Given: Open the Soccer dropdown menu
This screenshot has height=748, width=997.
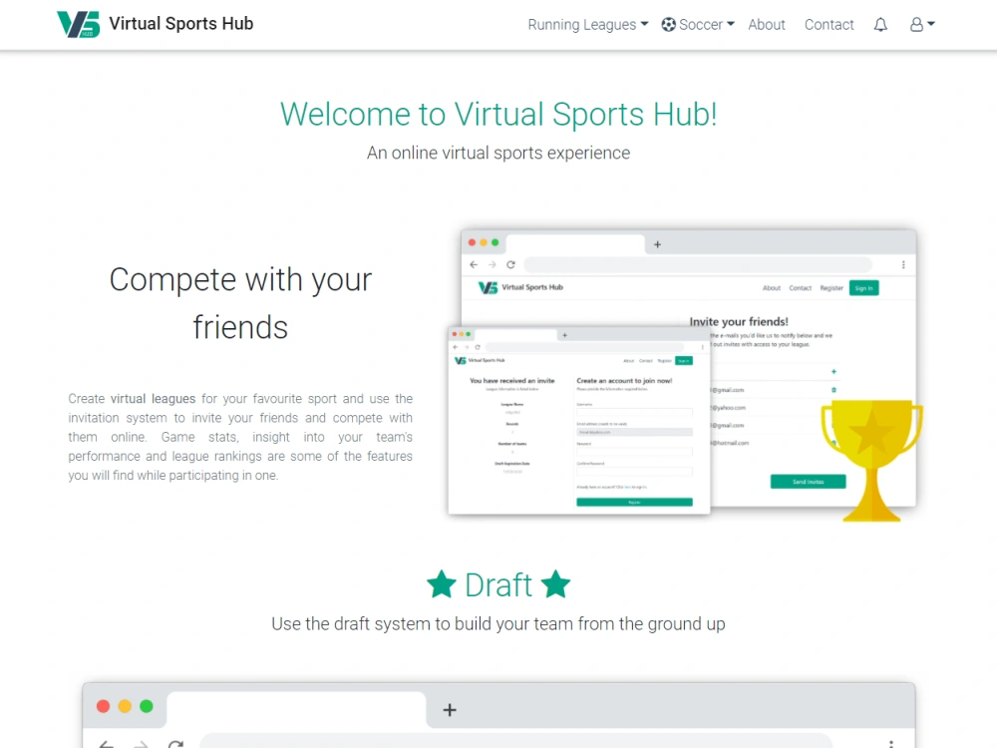Looking at the screenshot, I should click(x=698, y=24).
